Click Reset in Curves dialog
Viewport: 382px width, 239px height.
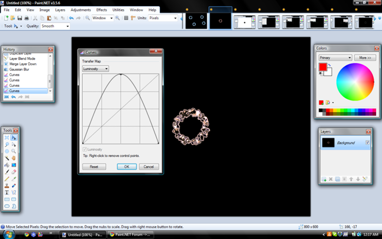[x=94, y=166]
